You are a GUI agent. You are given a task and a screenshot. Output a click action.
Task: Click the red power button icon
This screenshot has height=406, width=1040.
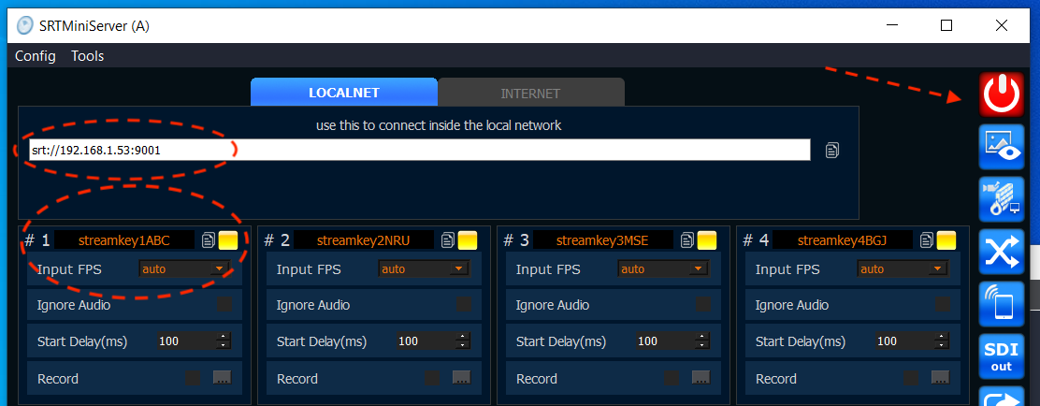(1002, 94)
